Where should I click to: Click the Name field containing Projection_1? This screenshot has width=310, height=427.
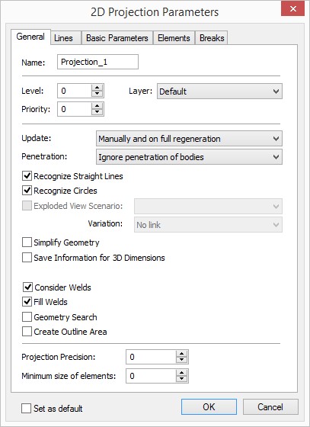point(97,62)
